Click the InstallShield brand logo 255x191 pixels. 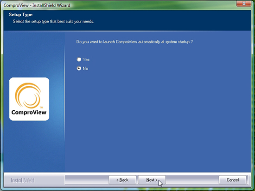(22, 180)
